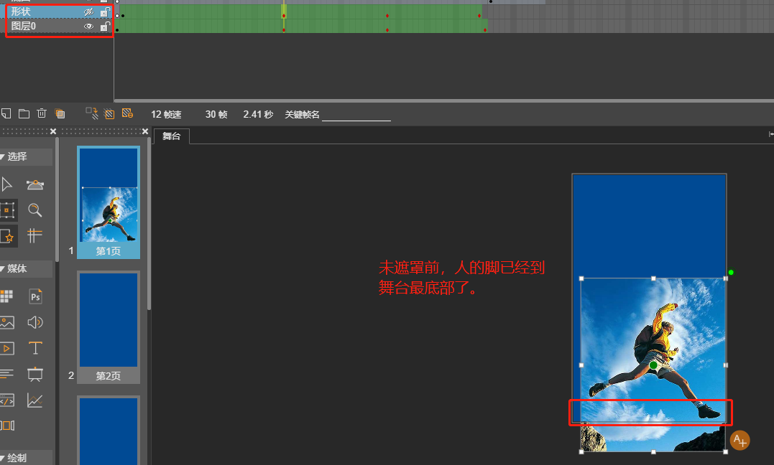Select the arrow selection tool
The height and width of the screenshot is (465, 774).
(x=7, y=184)
